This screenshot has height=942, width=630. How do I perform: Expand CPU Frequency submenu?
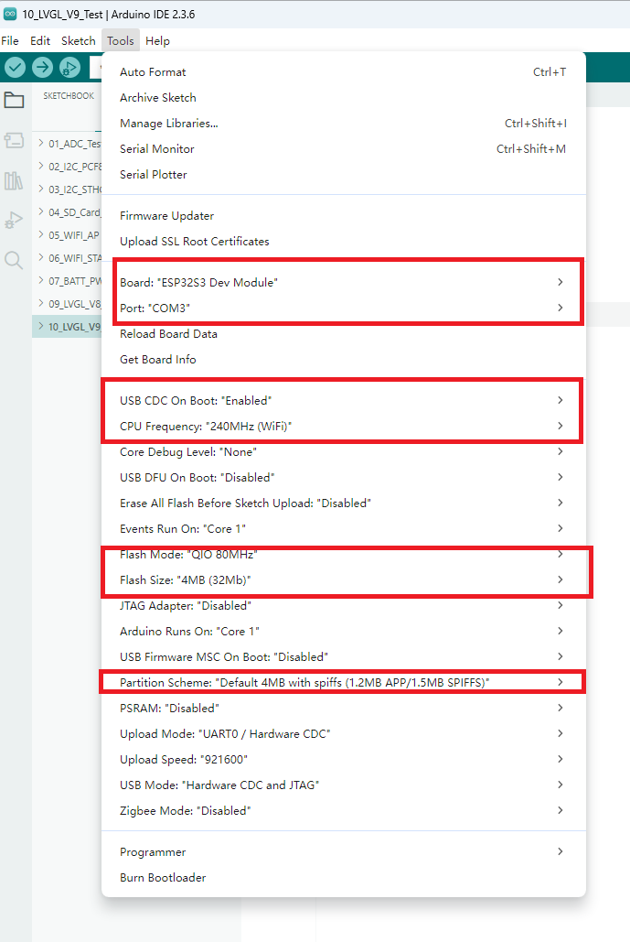[x=343, y=427]
